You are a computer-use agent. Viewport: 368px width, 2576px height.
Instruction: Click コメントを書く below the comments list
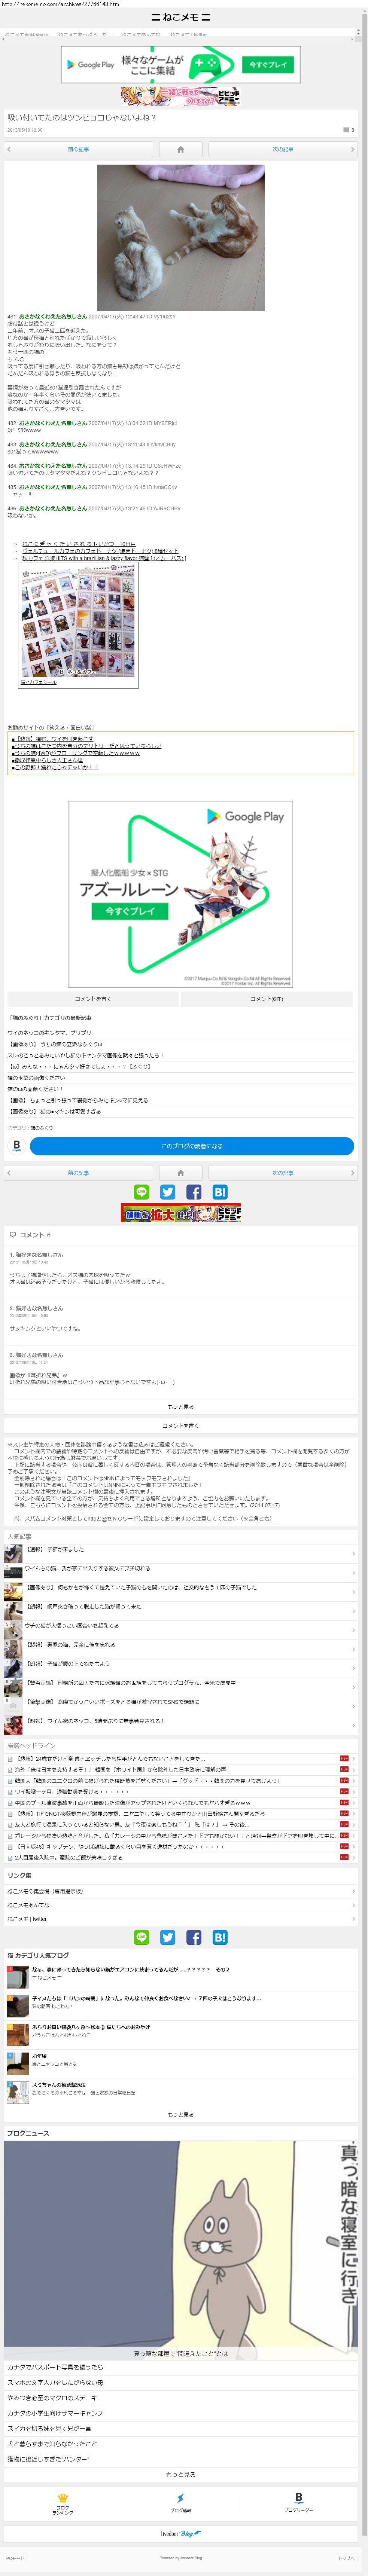pyautogui.click(x=181, y=1426)
